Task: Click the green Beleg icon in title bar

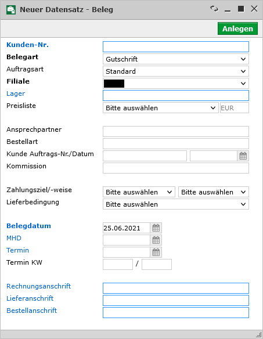Action: 11,10
